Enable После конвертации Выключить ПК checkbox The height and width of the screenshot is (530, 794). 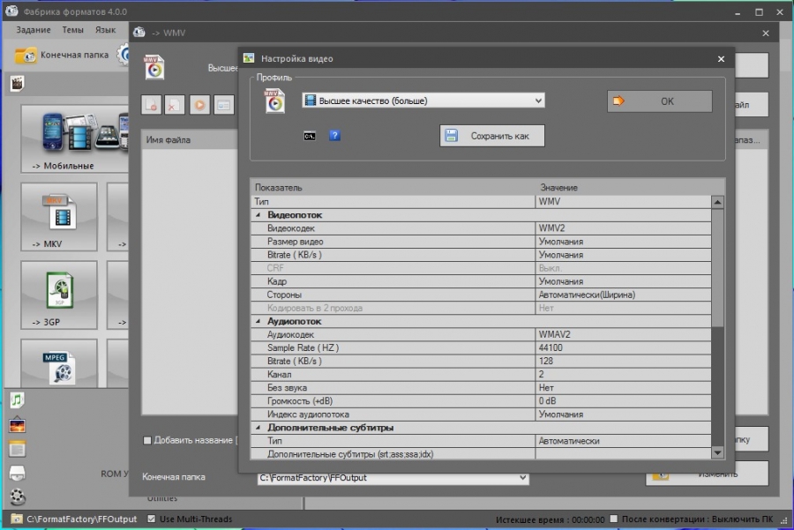coord(614,519)
